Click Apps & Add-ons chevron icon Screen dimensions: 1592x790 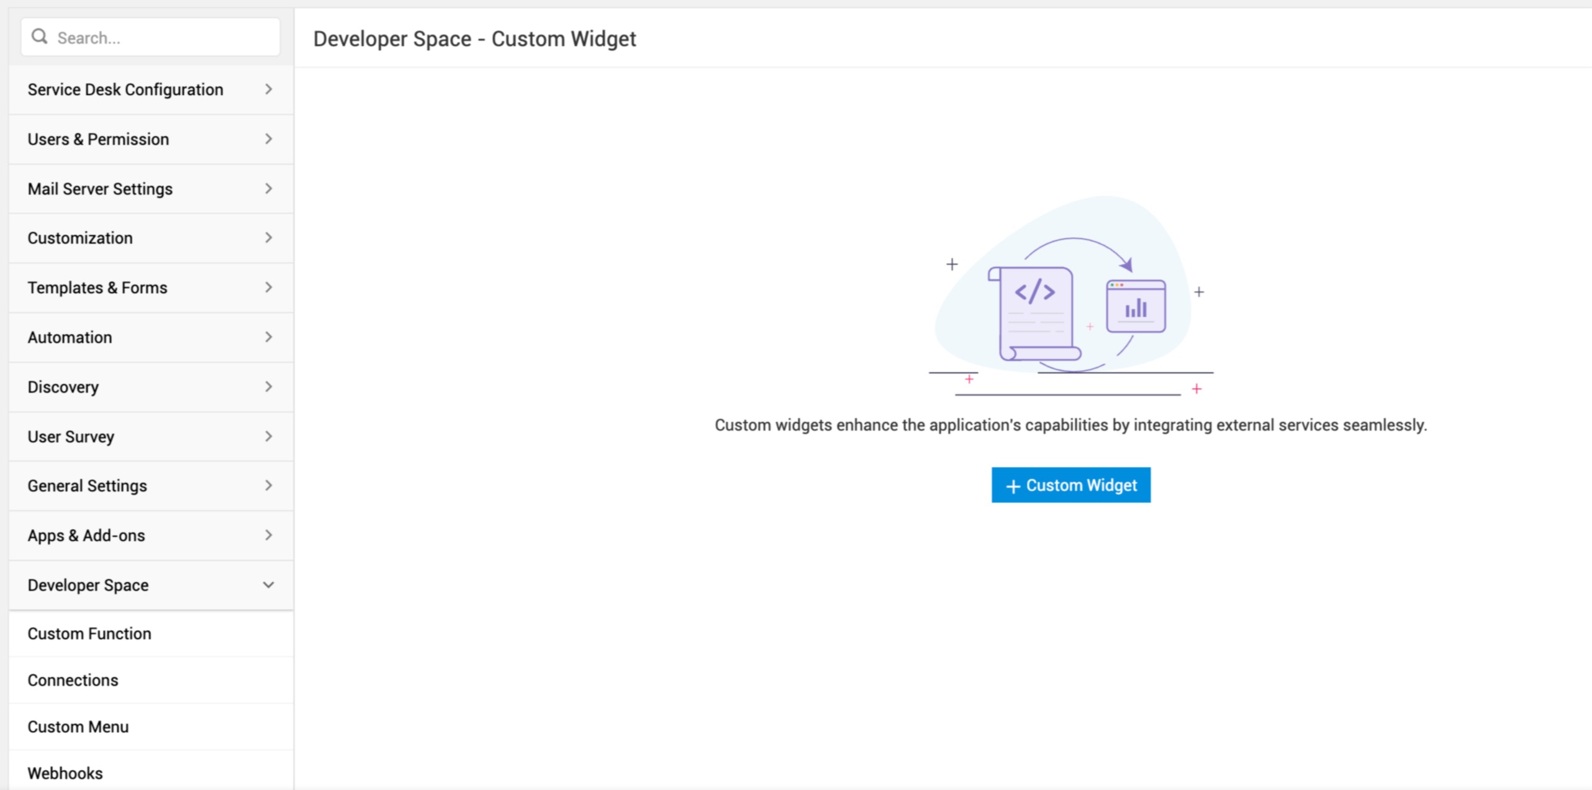tap(268, 535)
